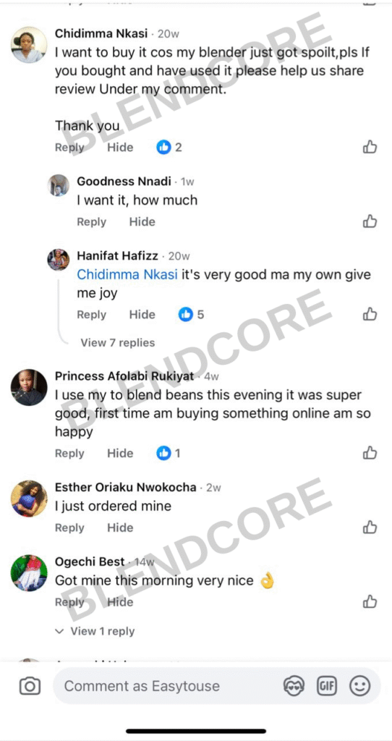Like Goodness Nnadi's reply thumbs-up icon

click(x=370, y=221)
